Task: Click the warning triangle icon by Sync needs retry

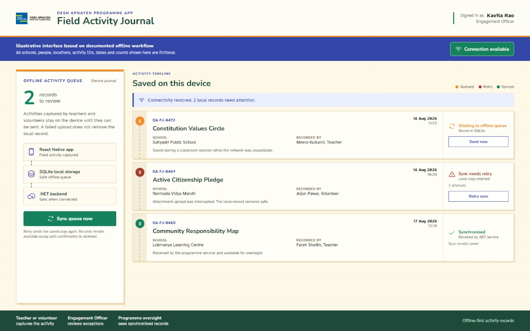Action: (452, 174)
